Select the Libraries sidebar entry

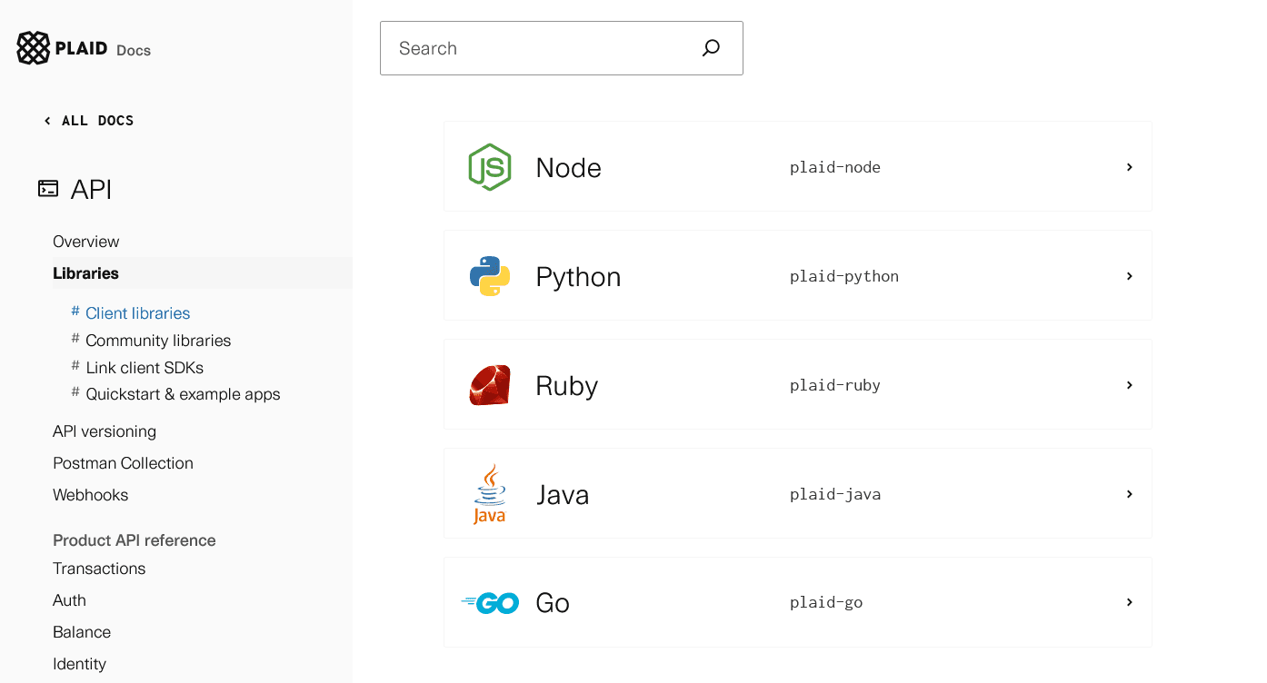[x=85, y=272]
